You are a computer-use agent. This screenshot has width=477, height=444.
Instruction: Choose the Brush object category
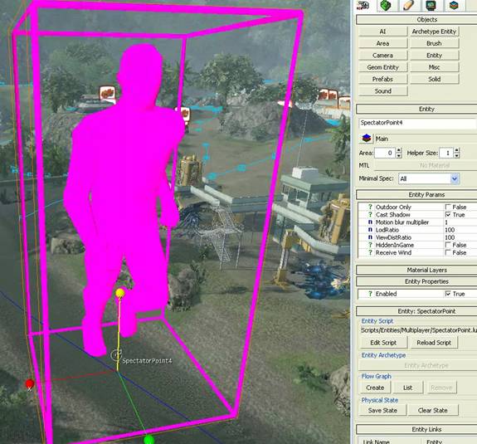pyautogui.click(x=434, y=43)
